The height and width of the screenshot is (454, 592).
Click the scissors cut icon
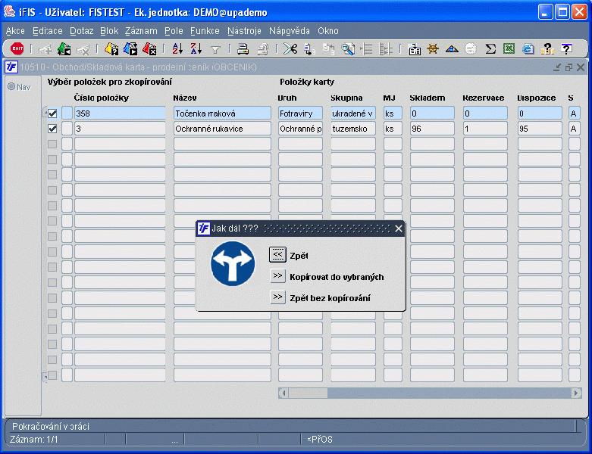(290, 48)
